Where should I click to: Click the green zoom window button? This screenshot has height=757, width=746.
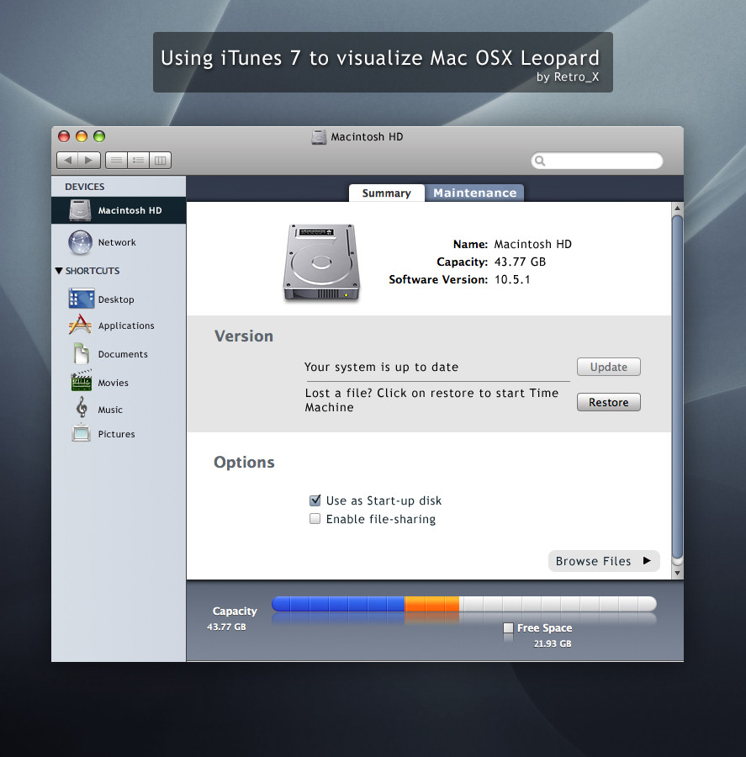coord(99,136)
